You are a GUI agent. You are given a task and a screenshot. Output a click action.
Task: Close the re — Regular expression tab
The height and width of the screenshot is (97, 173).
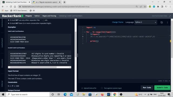(59, 2)
